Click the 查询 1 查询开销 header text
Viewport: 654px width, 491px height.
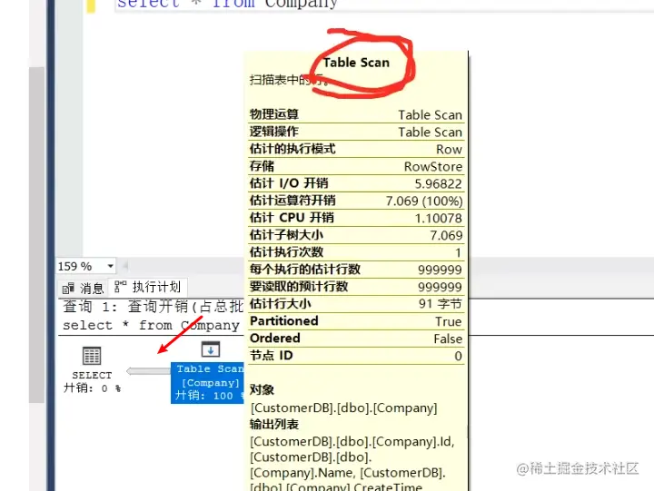tap(153, 307)
